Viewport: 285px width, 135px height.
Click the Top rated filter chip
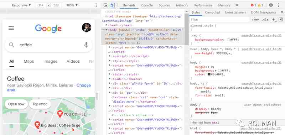coord(40,104)
